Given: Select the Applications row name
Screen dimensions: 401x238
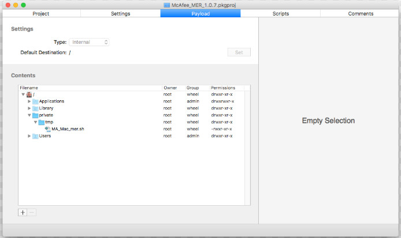Looking at the screenshot, I should 51,101.
